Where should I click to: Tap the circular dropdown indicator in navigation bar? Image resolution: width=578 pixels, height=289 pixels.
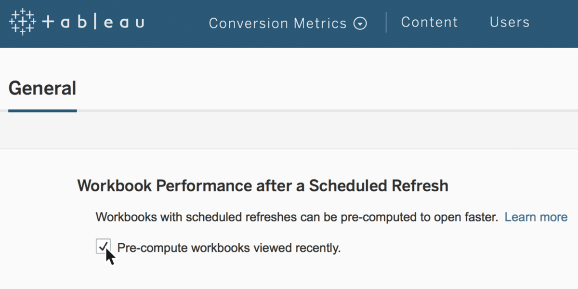pos(360,23)
